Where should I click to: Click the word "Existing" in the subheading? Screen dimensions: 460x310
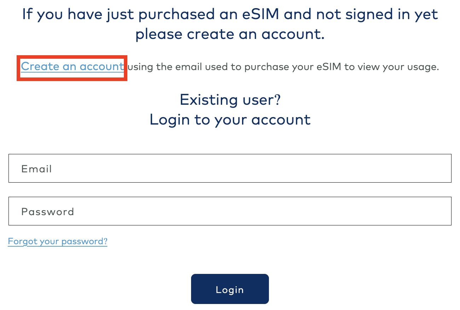click(206, 100)
